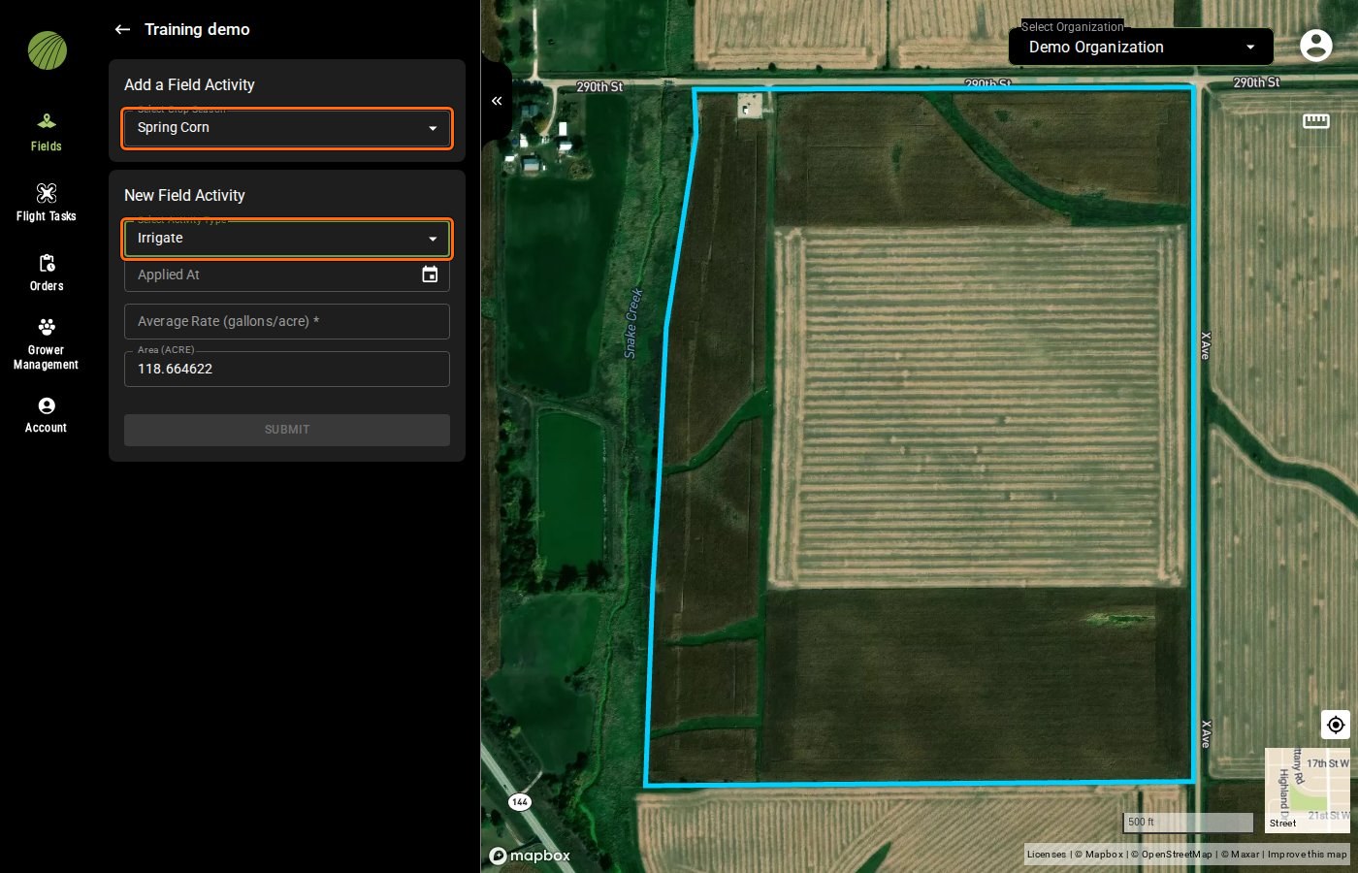Click the New Field Activity heading

coord(184,196)
